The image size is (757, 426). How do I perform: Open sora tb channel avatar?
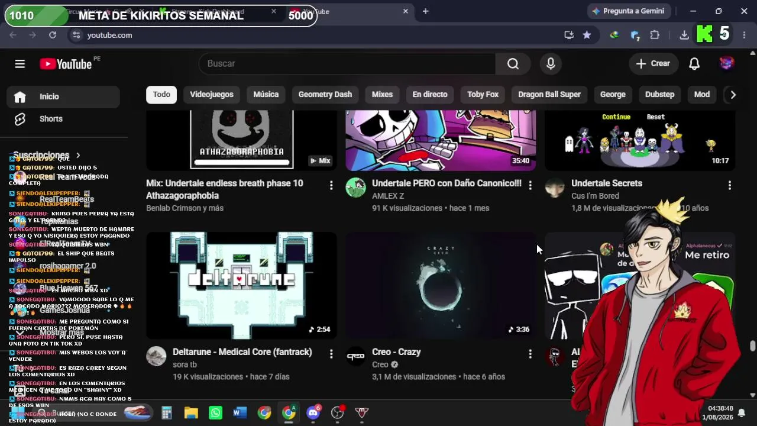156,356
